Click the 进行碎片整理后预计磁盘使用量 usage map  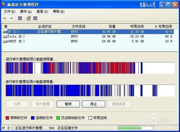click(x=90, y=91)
